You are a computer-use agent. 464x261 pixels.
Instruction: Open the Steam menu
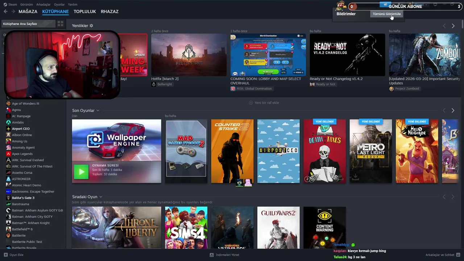tap(10, 4)
